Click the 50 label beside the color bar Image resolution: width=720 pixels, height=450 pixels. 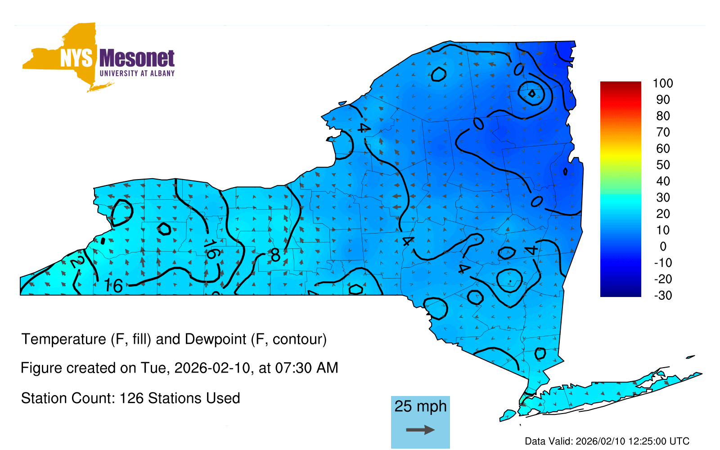click(662, 165)
